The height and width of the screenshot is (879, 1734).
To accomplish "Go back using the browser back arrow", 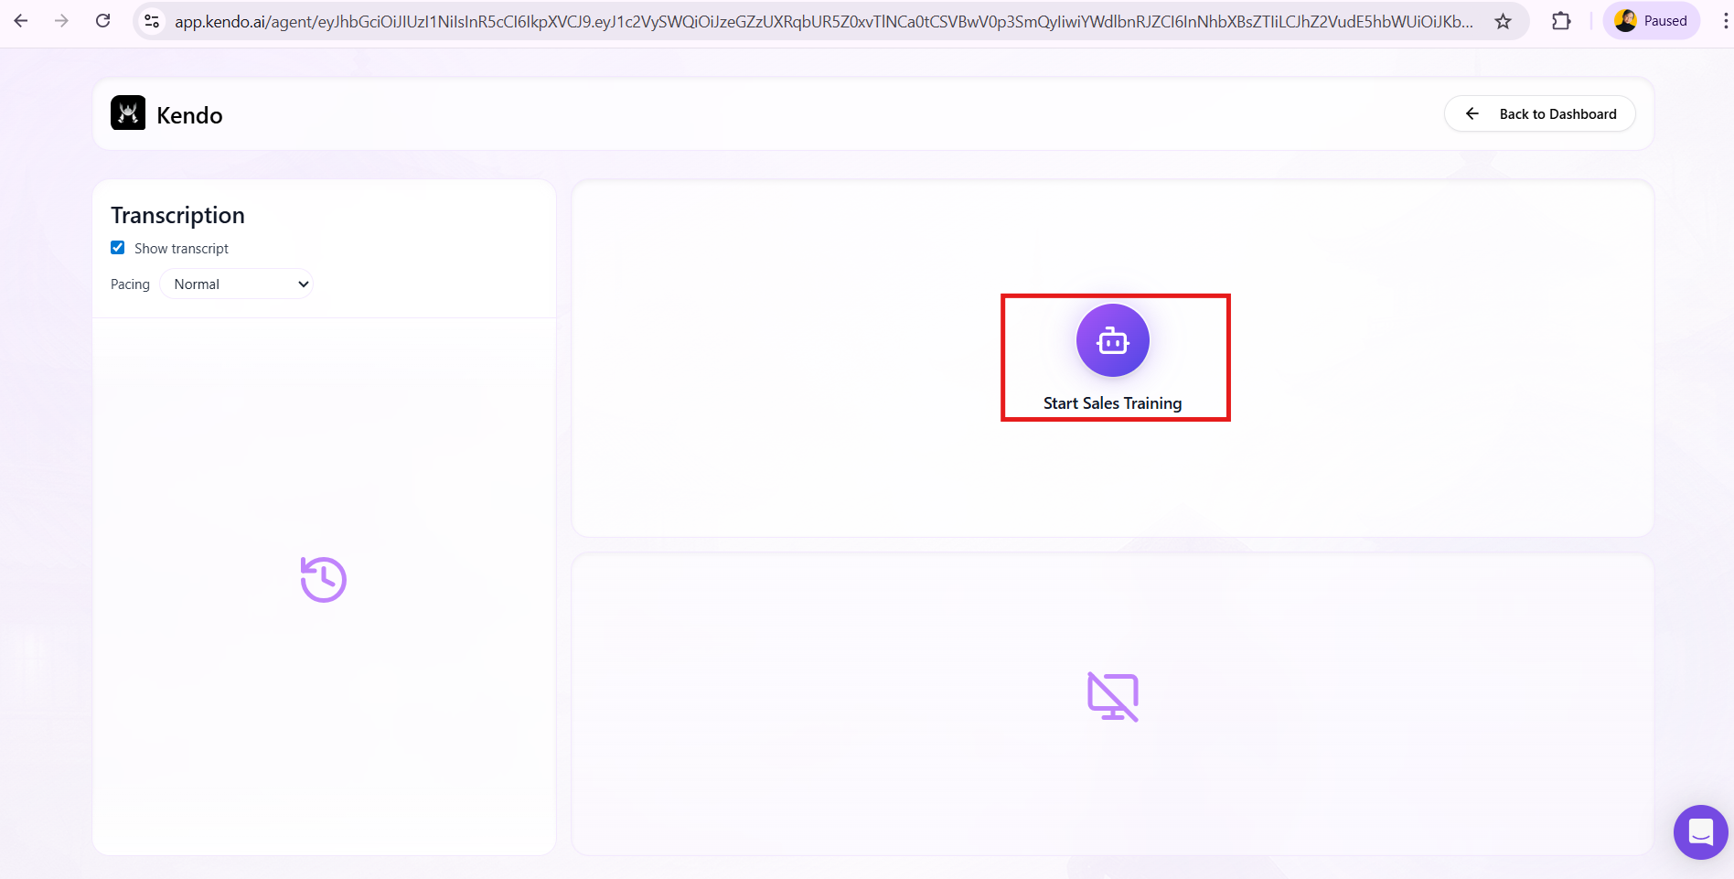I will coord(21,21).
